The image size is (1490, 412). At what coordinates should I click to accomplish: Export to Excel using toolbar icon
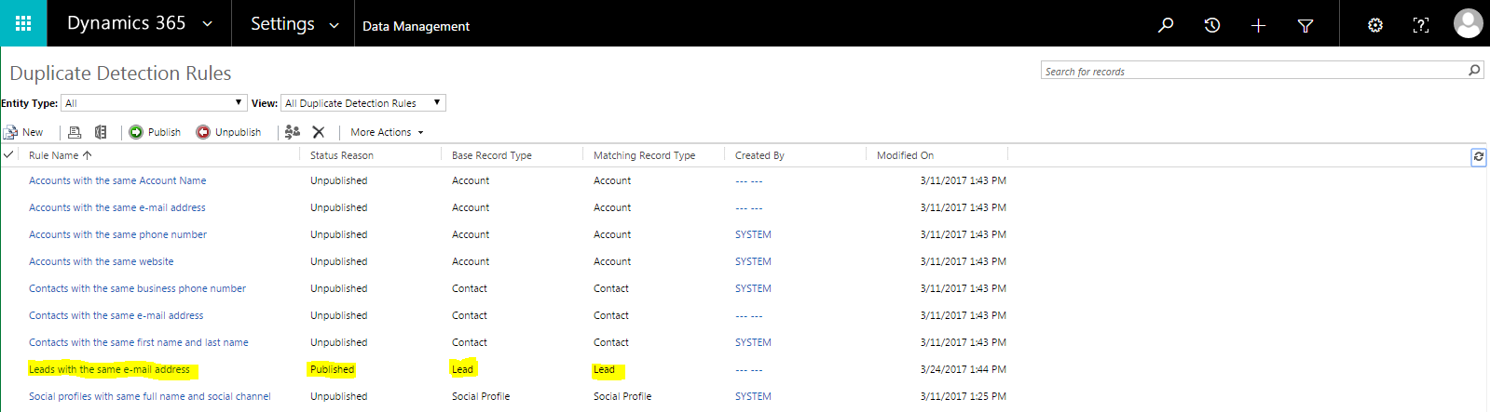[x=101, y=132]
